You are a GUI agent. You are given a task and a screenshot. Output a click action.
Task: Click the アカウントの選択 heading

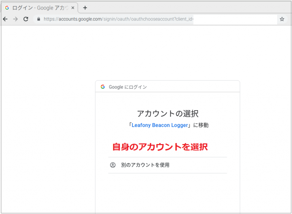coord(168,114)
